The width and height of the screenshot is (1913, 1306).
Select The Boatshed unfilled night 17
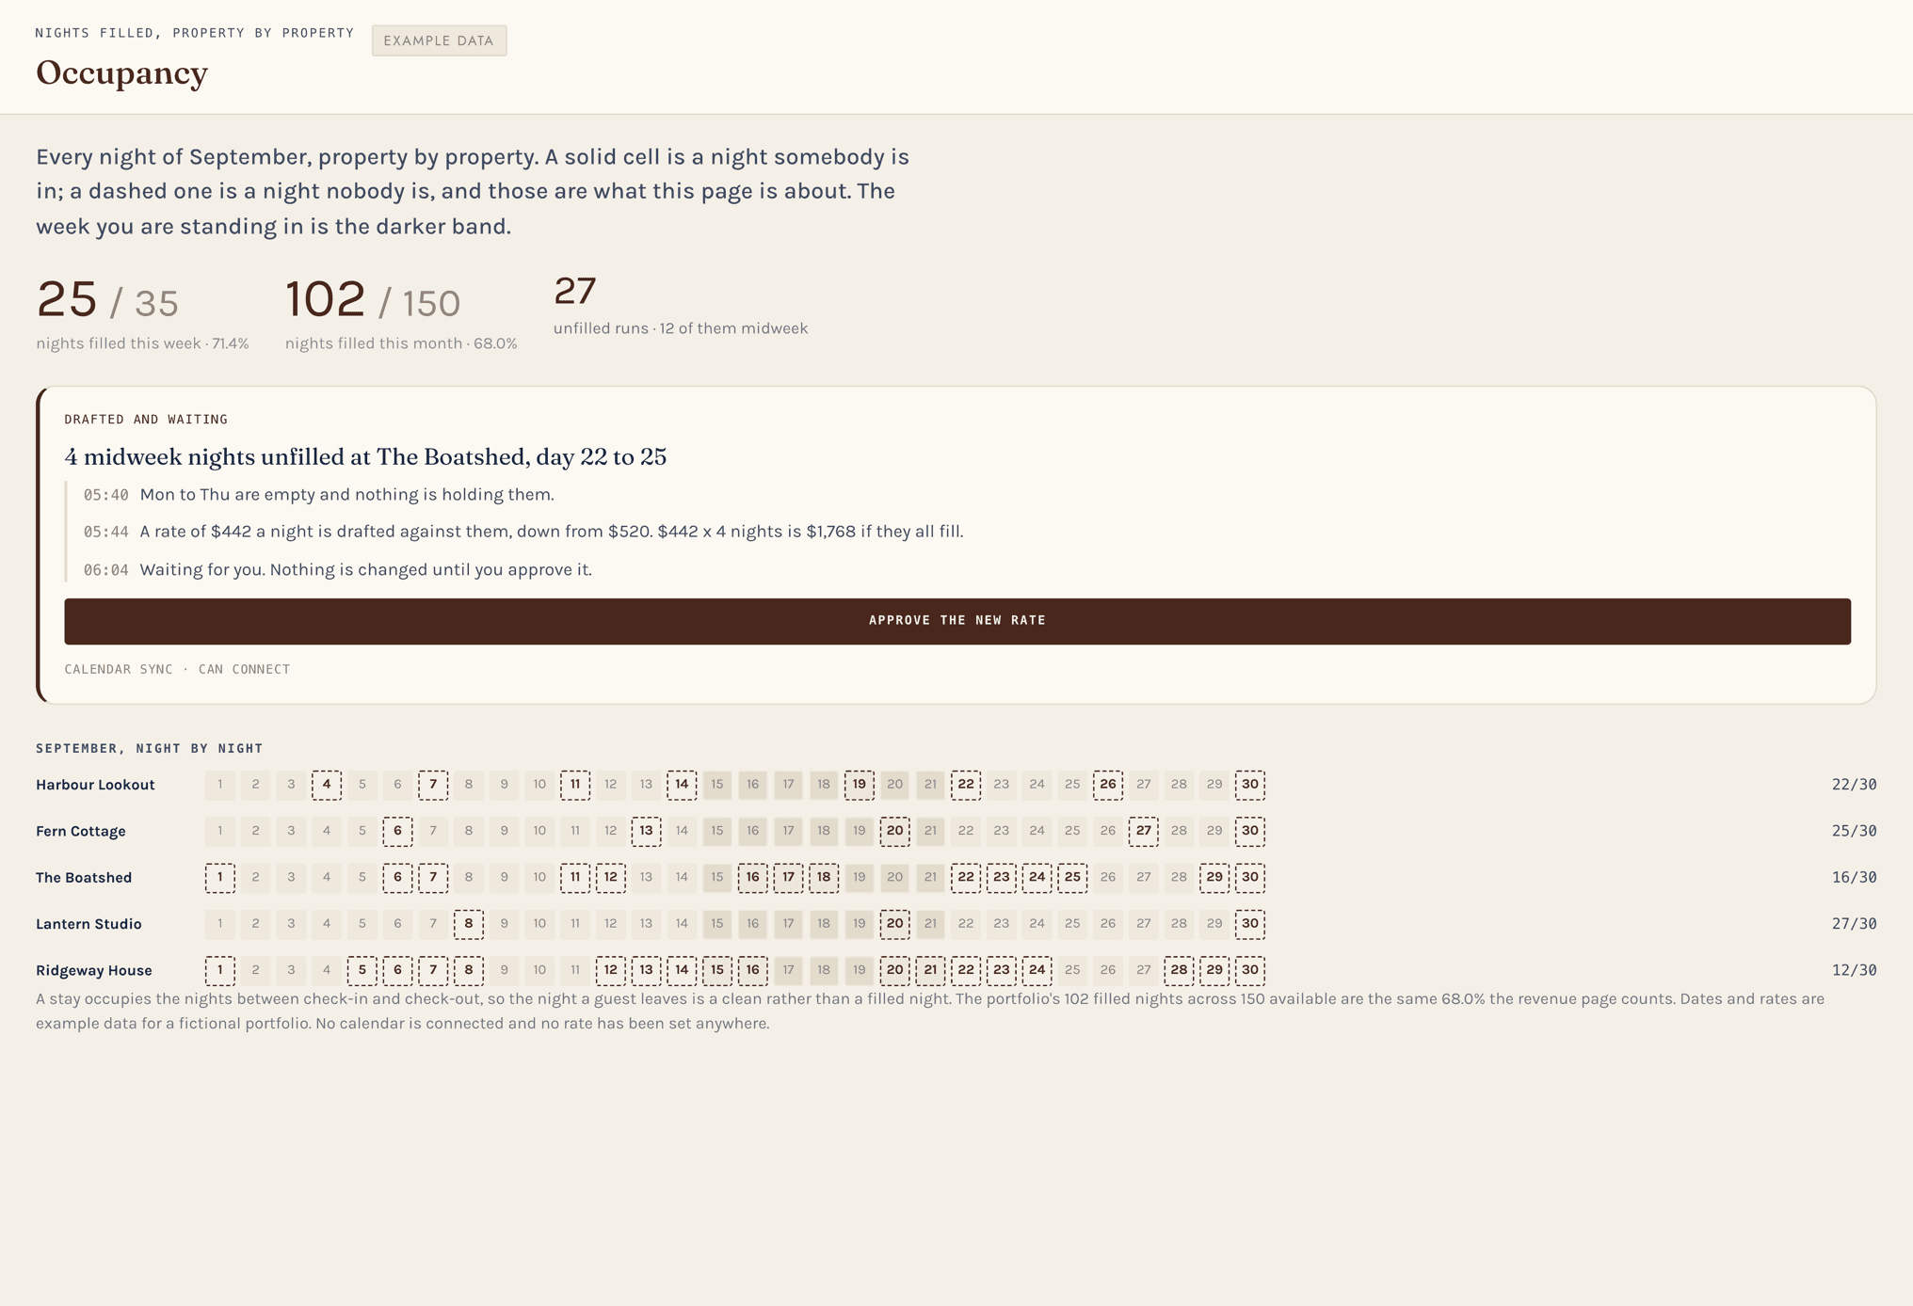[788, 877]
